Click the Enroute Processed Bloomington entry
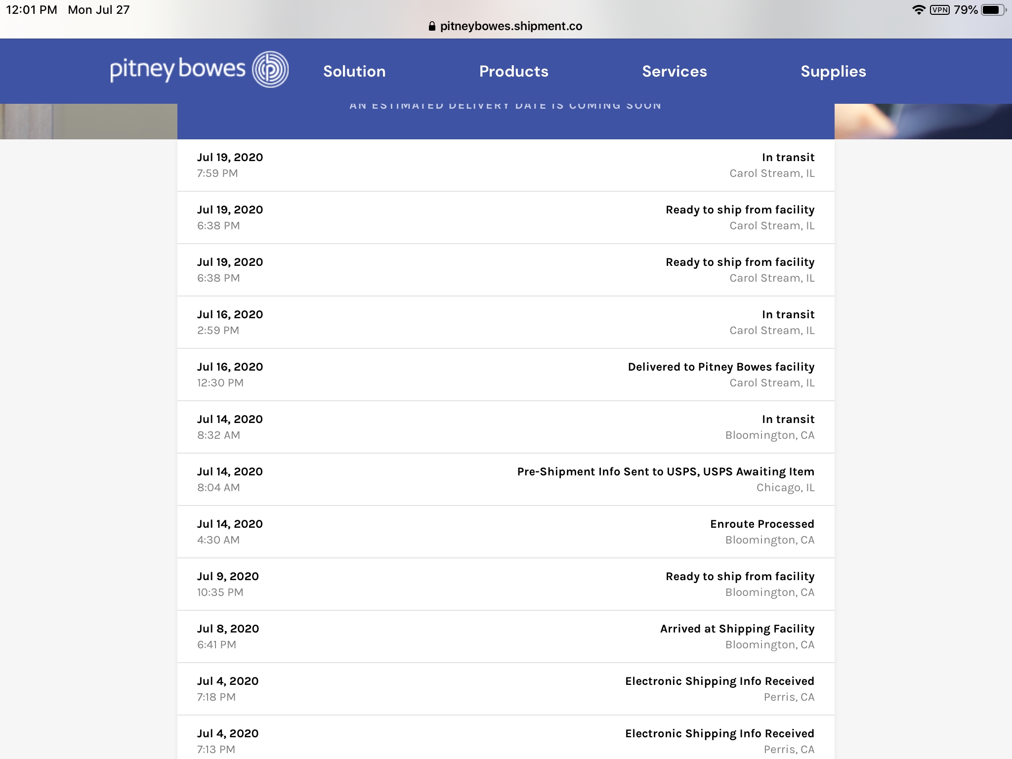The image size is (1012, 759). tap(505, 531)
